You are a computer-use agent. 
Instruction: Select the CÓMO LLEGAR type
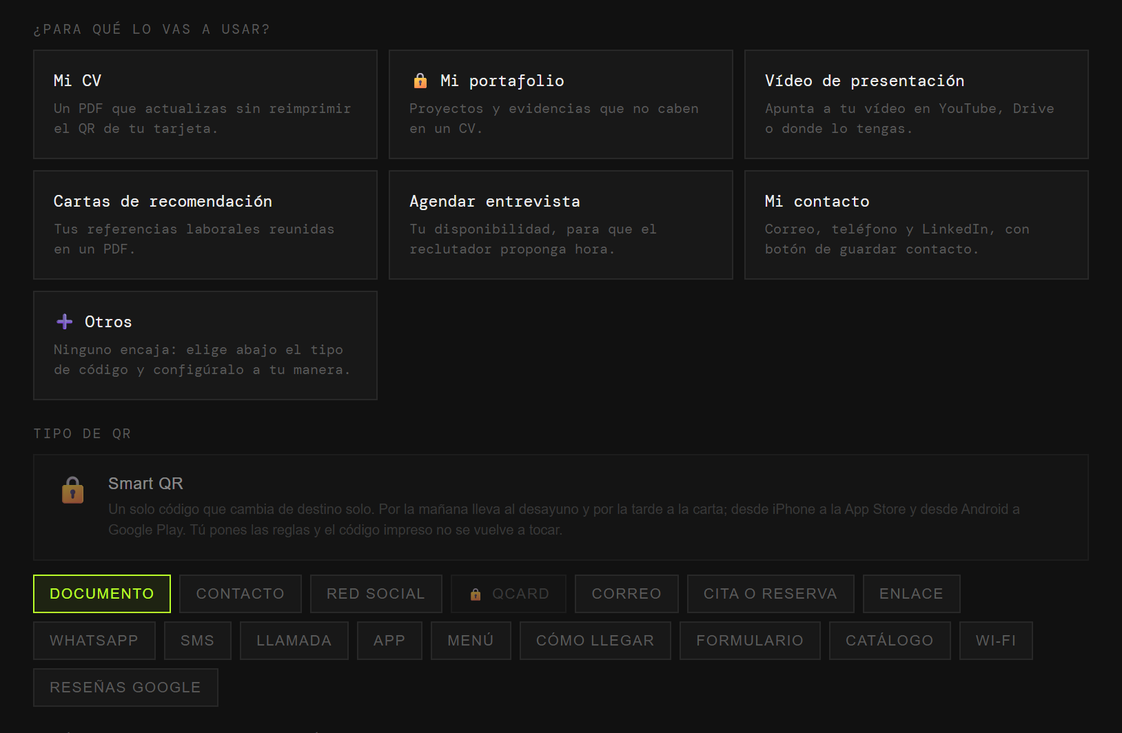[x=595, y=641]
